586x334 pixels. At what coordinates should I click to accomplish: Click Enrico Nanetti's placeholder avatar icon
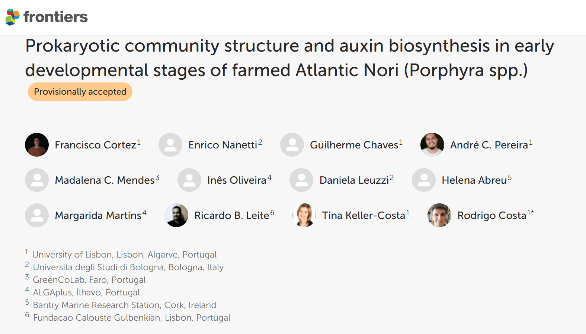(x=170, y=145)
